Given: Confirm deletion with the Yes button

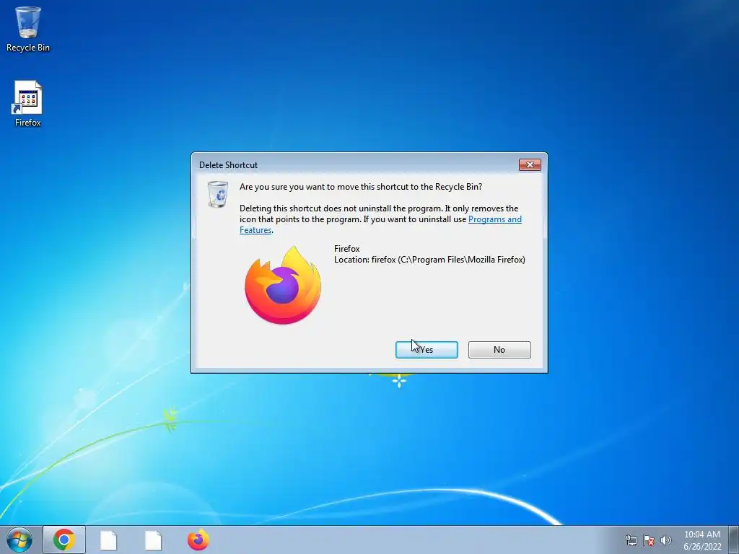Looking at the screenshot, I should [427, 350].
